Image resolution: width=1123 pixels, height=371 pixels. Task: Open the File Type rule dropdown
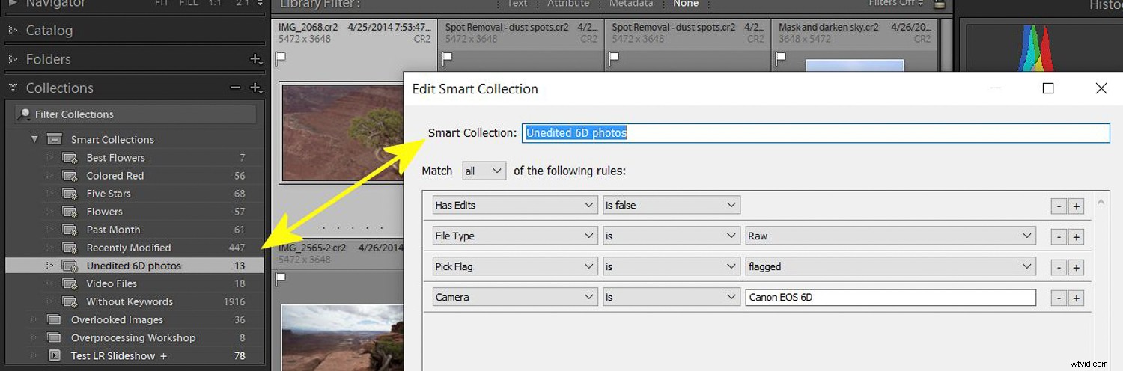click(x=515, y=236)
